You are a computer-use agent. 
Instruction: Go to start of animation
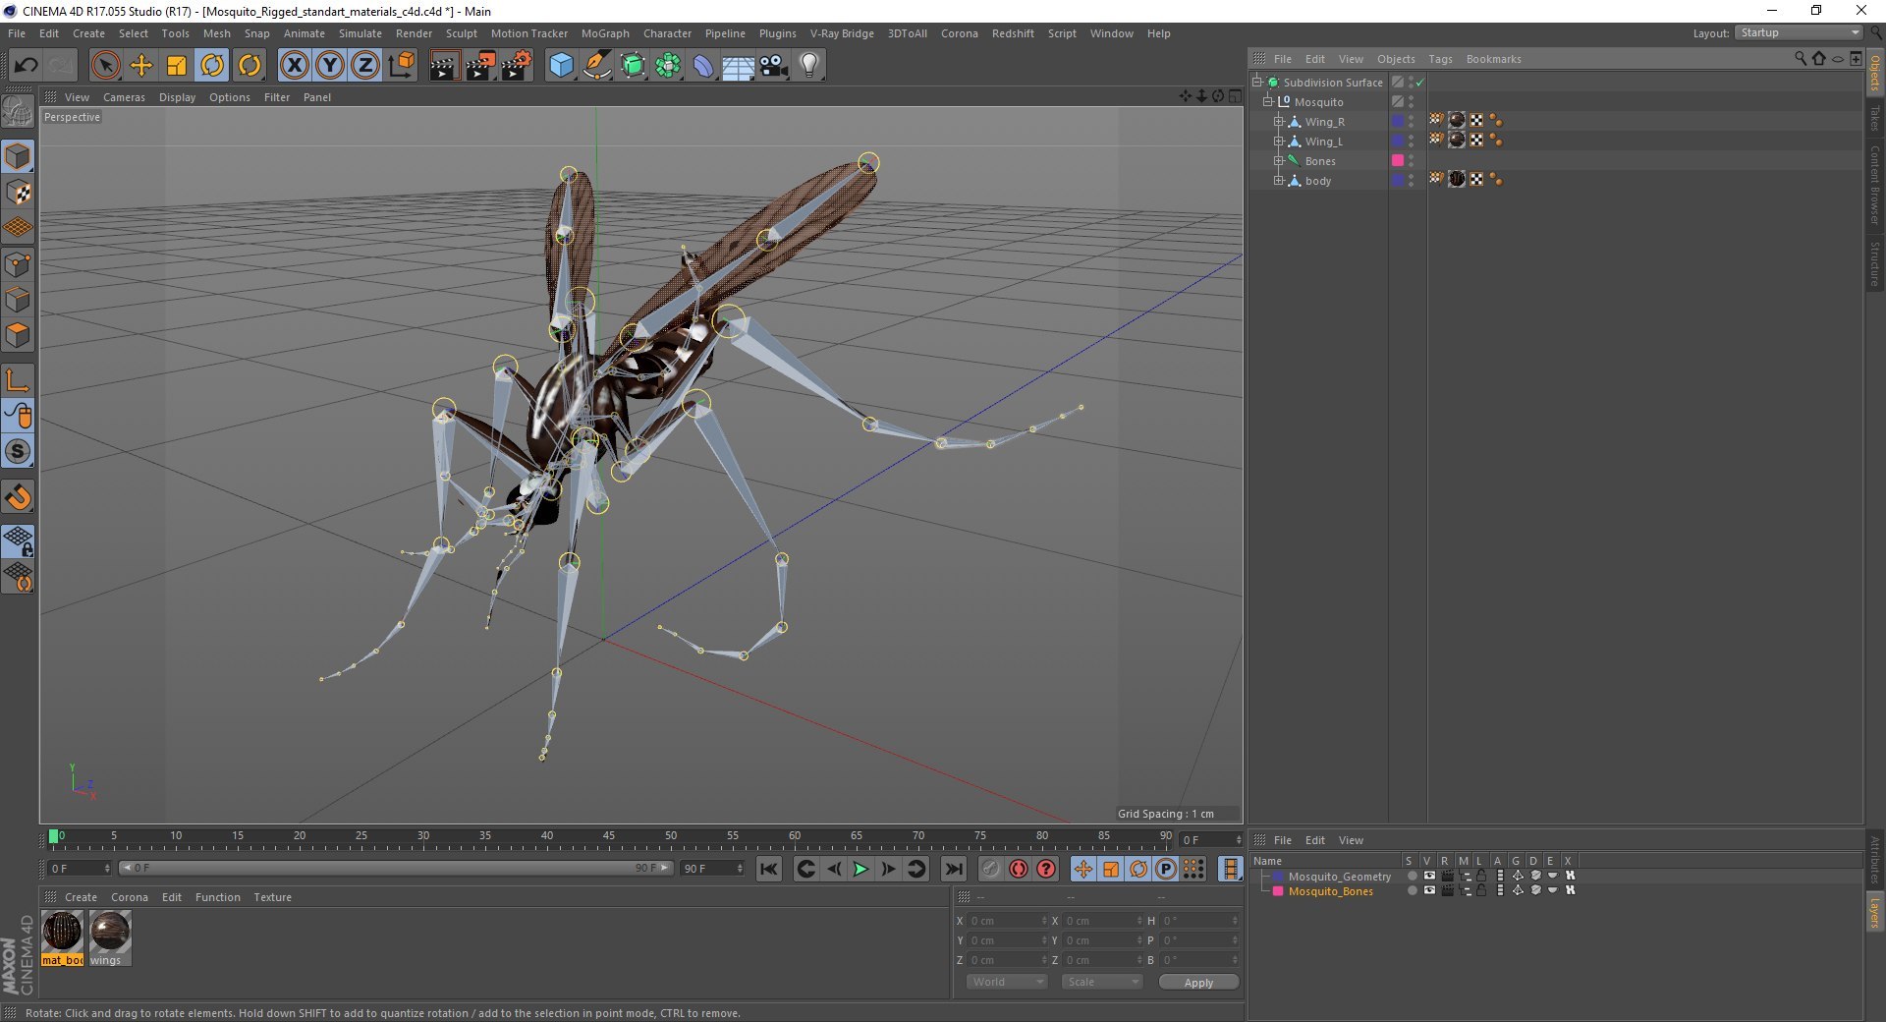coord(769,869)
